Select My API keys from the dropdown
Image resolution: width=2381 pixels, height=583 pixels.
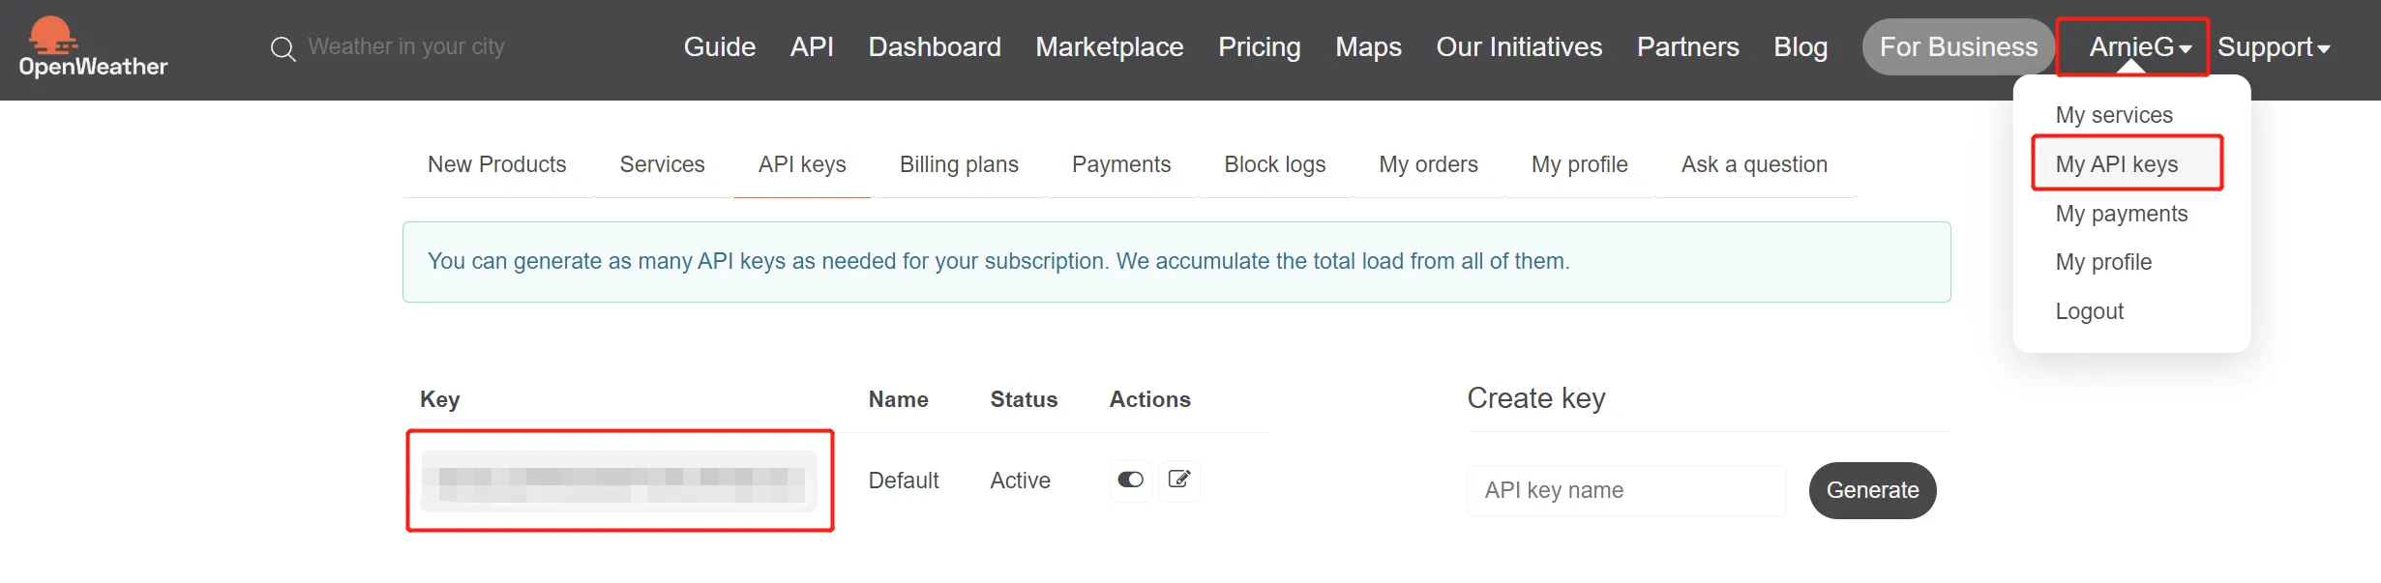point(2116,164)
